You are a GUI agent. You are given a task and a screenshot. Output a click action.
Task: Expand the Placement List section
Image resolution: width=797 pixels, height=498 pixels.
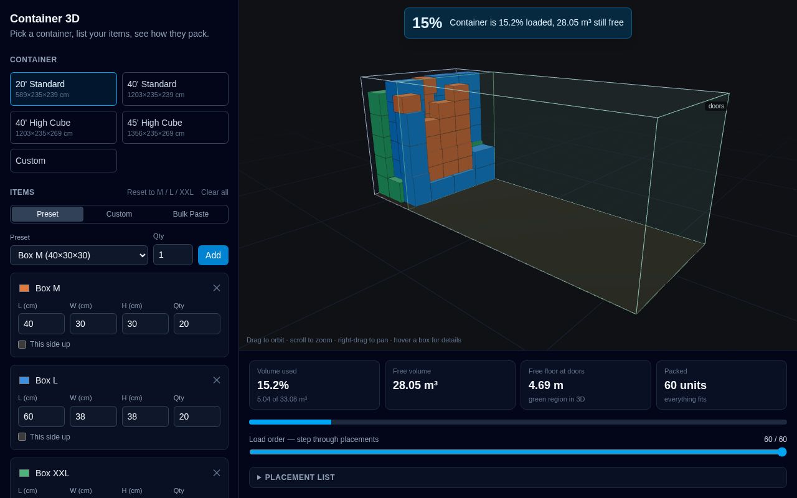[x=518, y=477]
